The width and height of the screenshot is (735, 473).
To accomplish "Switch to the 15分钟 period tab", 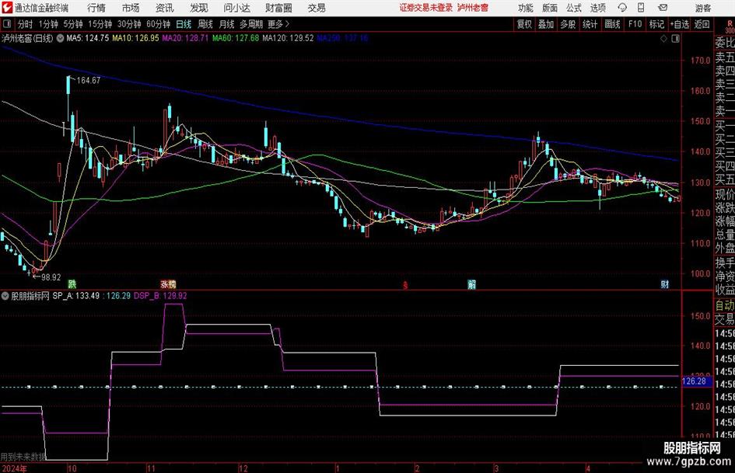I will click(100, 24).
